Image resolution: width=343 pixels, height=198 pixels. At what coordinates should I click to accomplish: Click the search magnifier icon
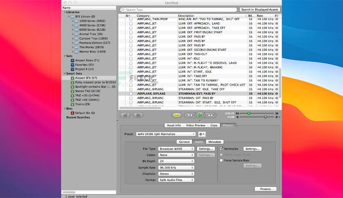tap(123, 9)
